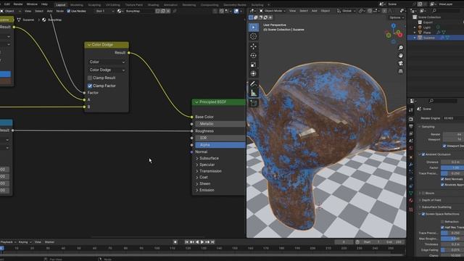The image size is (464, 261).
Task: Select the Annotate pencil tool
Action: coord(253,84)
